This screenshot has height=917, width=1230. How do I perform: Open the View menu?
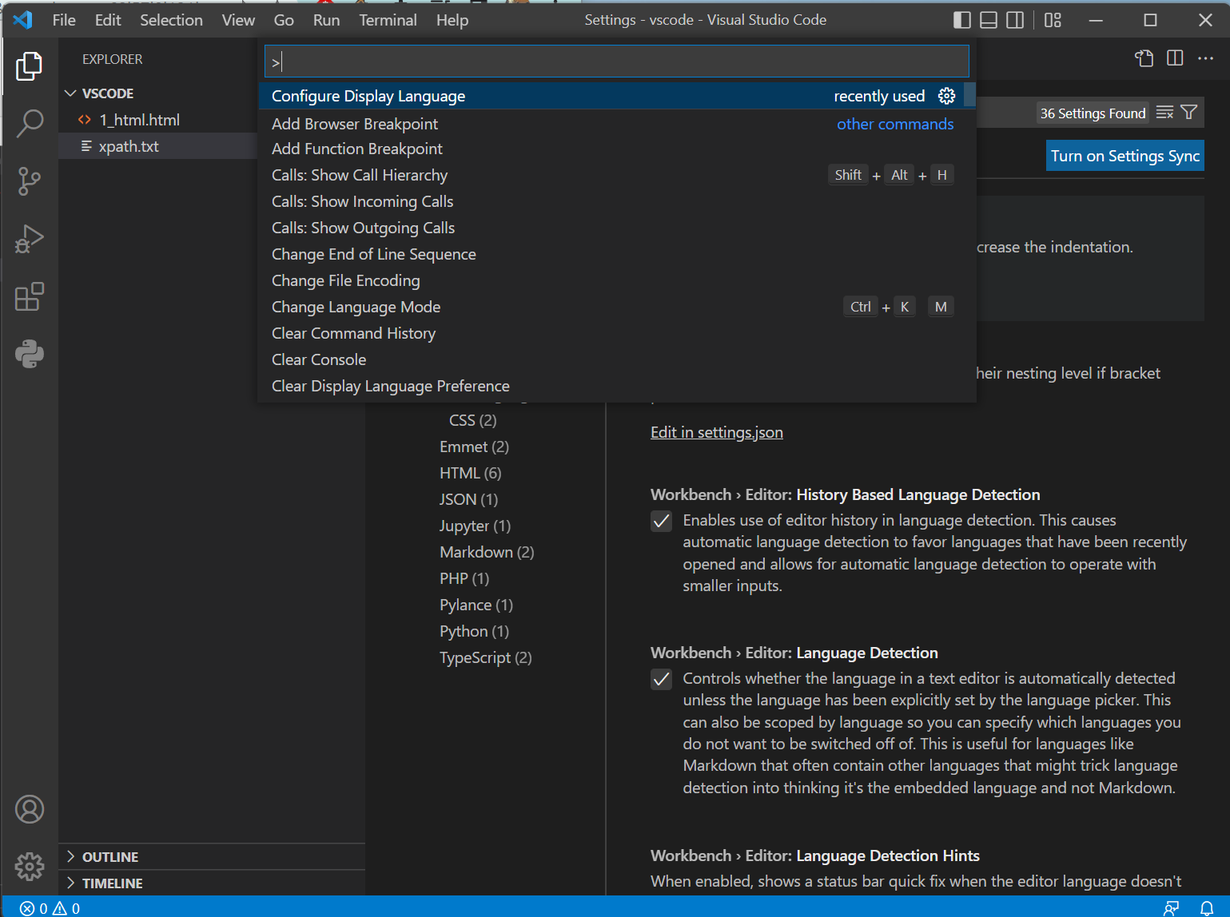click(x=238, y=20)
